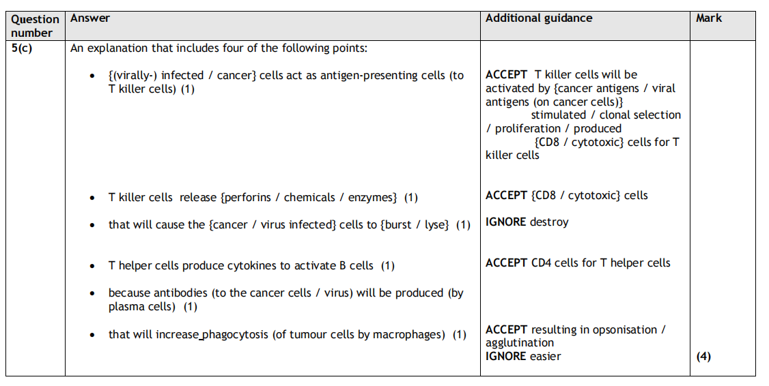The height and width of the screenshot is (386, 769).
Task: Click the increase phagocytosis bullet point
Action: pos(287,335)
